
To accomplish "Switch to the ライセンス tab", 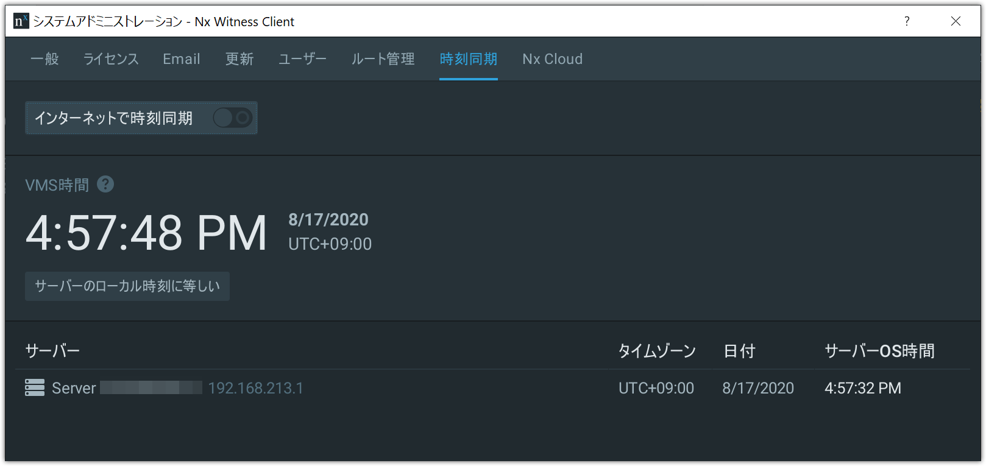I will pyautogui.click(x=111, y=59).
